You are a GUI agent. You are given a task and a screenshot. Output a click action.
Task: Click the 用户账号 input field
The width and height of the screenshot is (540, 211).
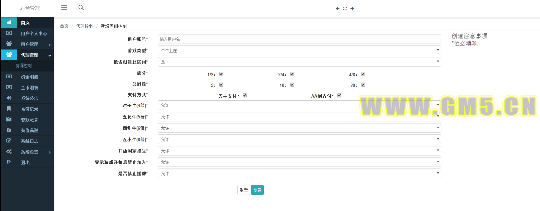(x=299, y=39)
